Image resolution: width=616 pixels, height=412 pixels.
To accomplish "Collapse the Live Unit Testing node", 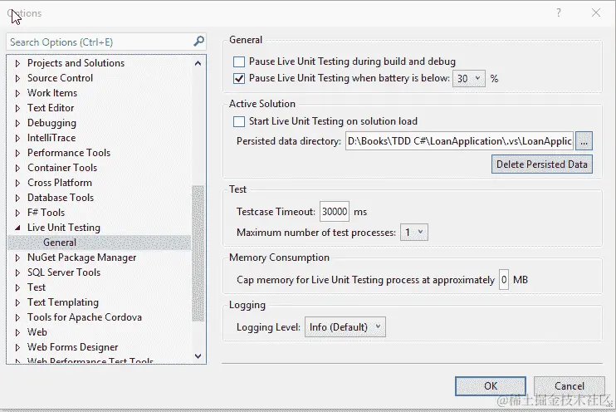I will pyautogui.click(x=17, y=228).
